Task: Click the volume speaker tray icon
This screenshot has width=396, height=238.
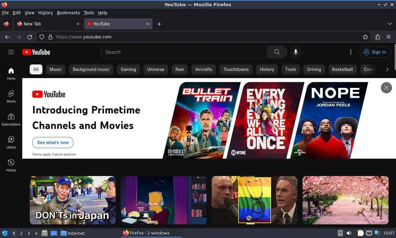Action: pos(349,233)
